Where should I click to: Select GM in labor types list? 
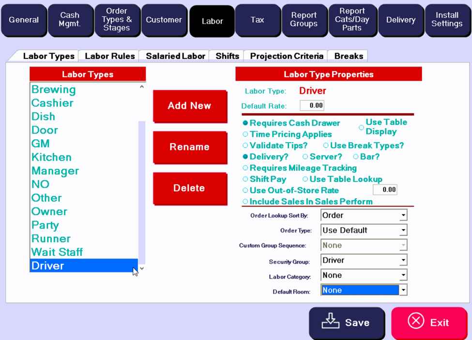coord(84,144)
